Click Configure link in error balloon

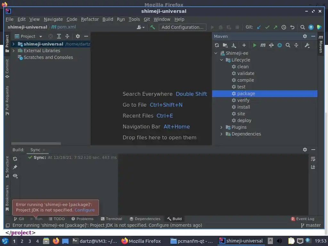85,210
